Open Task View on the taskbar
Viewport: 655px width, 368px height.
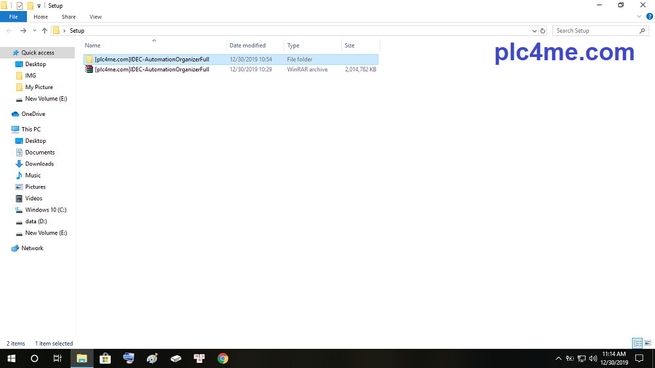point(58,358)
